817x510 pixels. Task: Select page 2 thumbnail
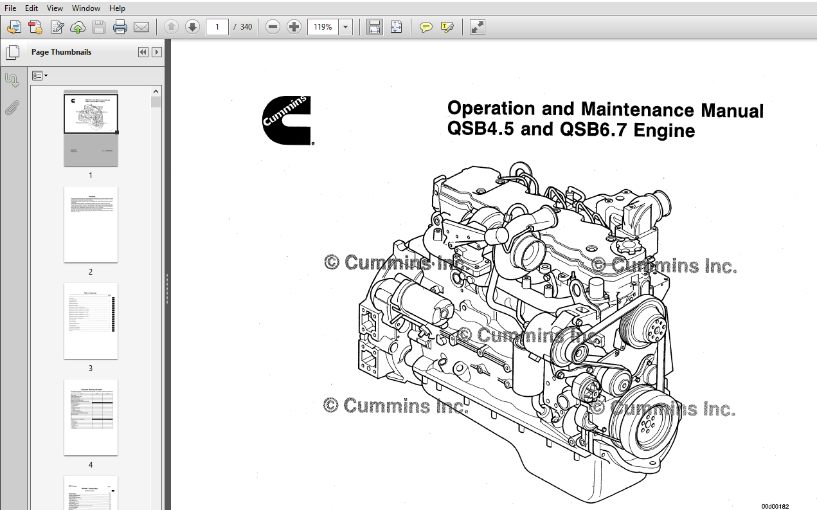pos(91,224)
